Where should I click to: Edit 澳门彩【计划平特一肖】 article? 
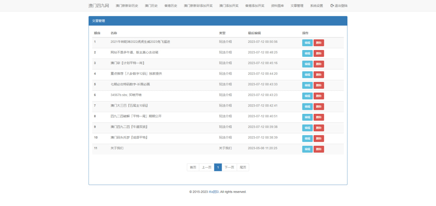coord(307,64)
